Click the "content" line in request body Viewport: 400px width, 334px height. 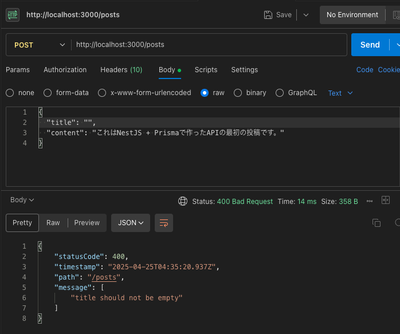165,132
